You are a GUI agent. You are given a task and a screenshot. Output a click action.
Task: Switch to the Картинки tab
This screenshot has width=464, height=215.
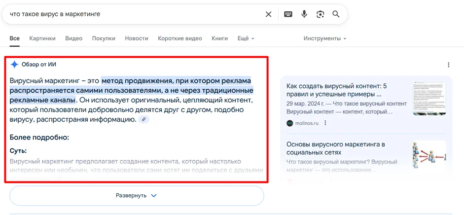pyautogui.click(x=42, y=38)
